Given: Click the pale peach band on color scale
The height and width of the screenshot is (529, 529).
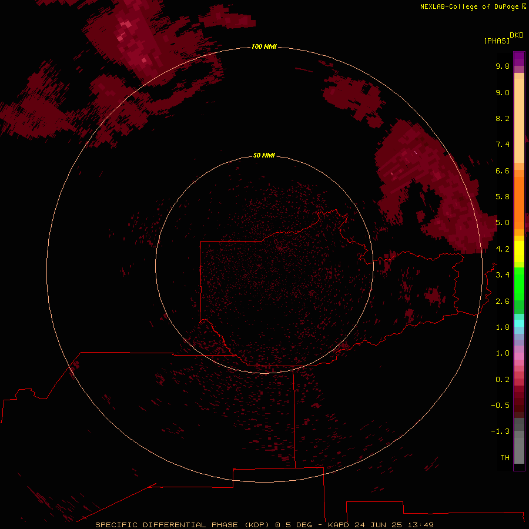Looking at the screenshot, I should (519, 120).
